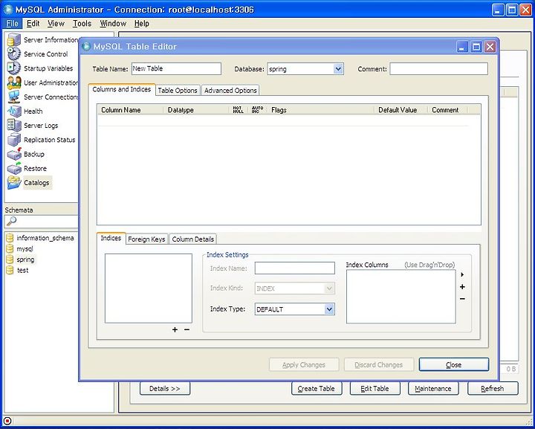Click MySQL Administrator dolphin title icon
The image size is (535, 429).
tap(8, 10)
